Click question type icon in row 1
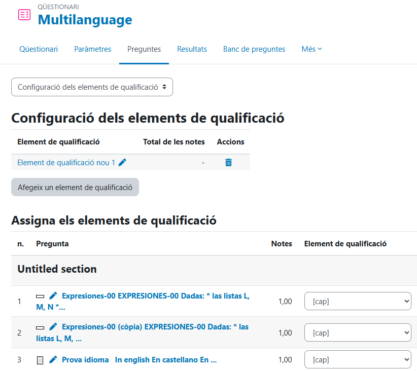 coord(40,296)
